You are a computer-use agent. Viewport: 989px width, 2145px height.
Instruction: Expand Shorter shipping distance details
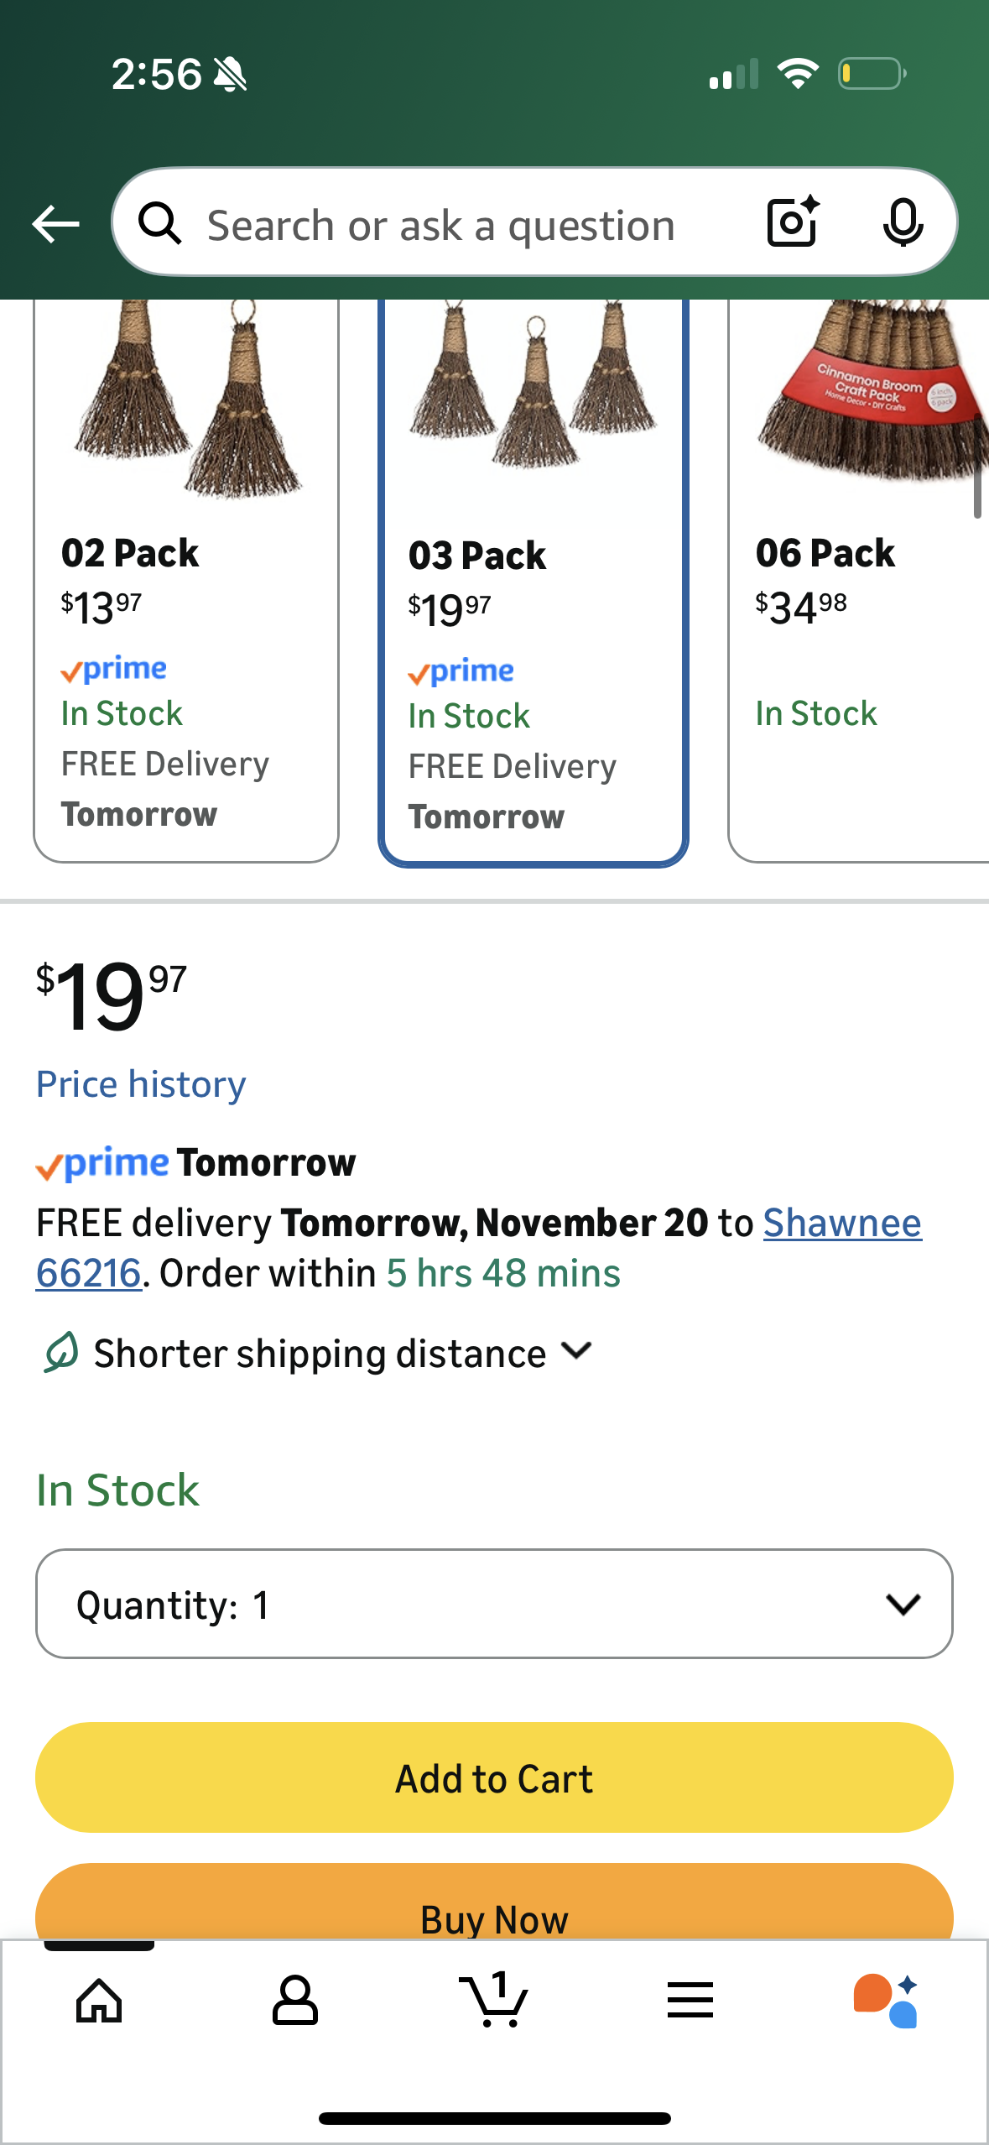pyautogui.click(x=342, y=1354)
